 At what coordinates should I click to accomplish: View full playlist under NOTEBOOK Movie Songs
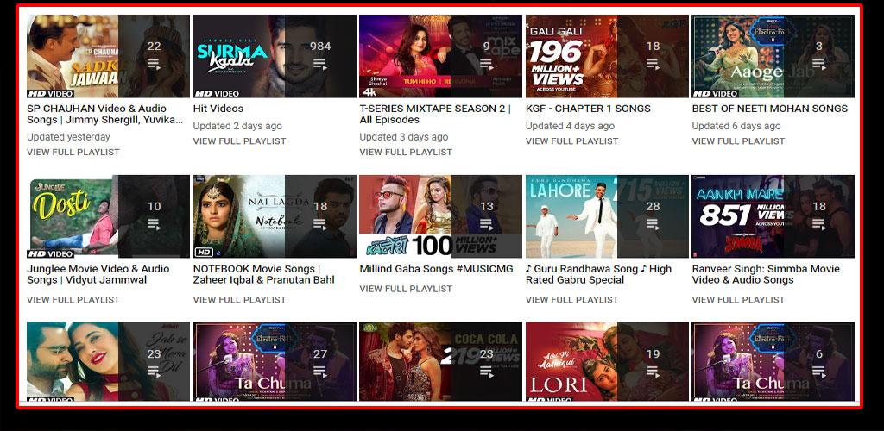click(240, 300)
